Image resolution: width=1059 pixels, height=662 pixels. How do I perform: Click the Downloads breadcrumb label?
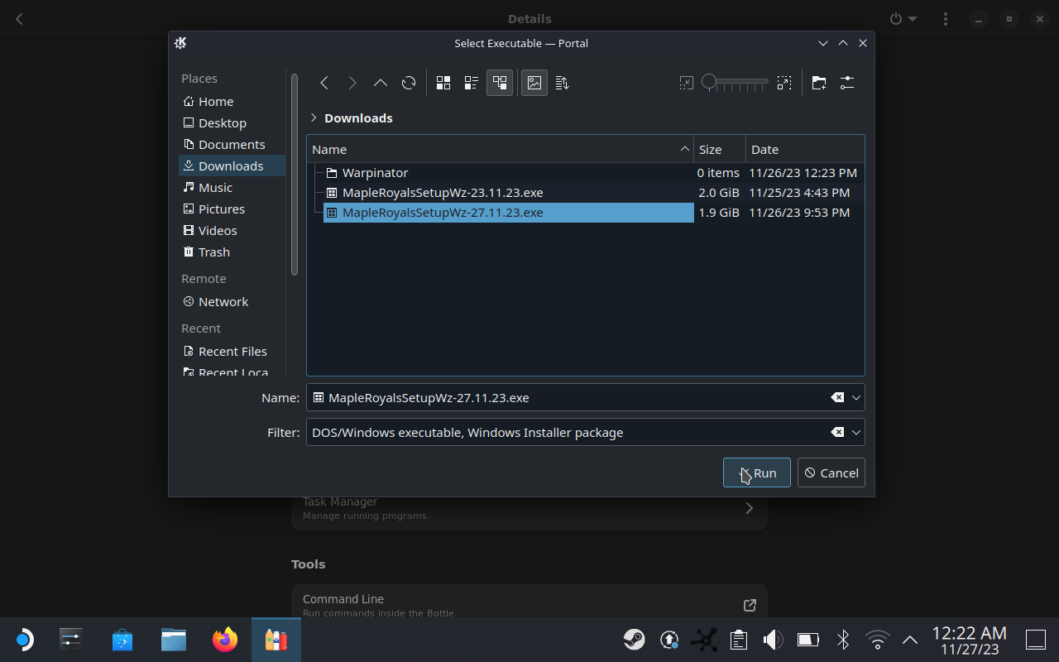pos(358,118)
